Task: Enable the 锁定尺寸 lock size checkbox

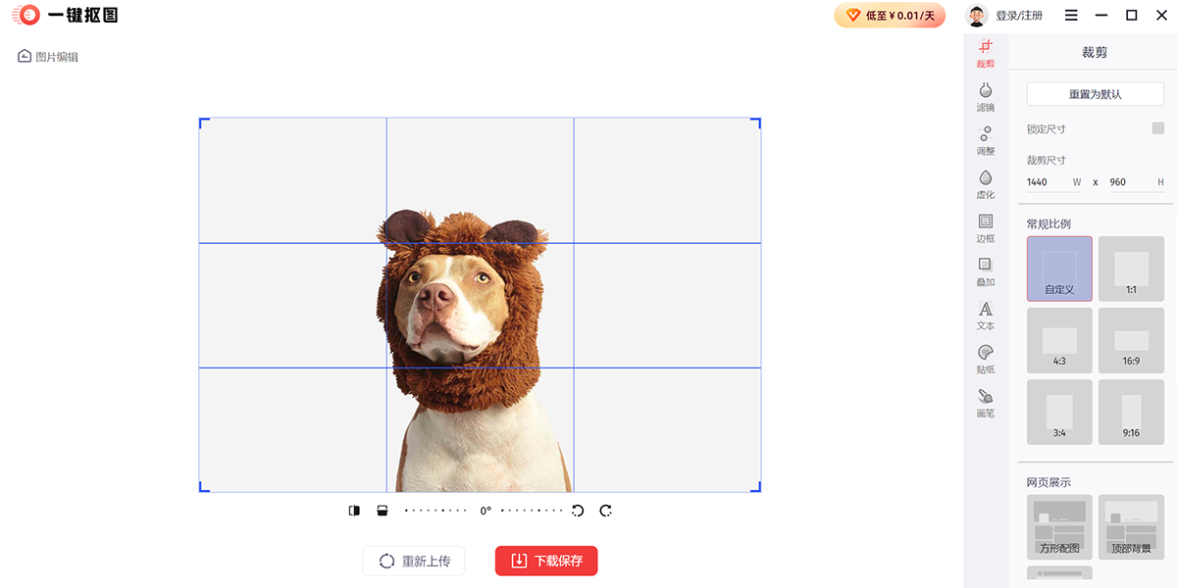Action: pyautogui.click(x=1157, y=128)
